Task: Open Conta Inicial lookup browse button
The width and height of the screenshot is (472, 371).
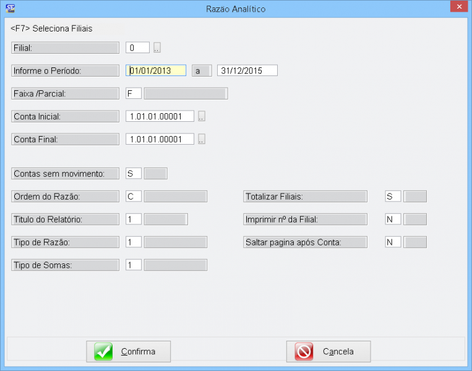Action: (202, 116)
